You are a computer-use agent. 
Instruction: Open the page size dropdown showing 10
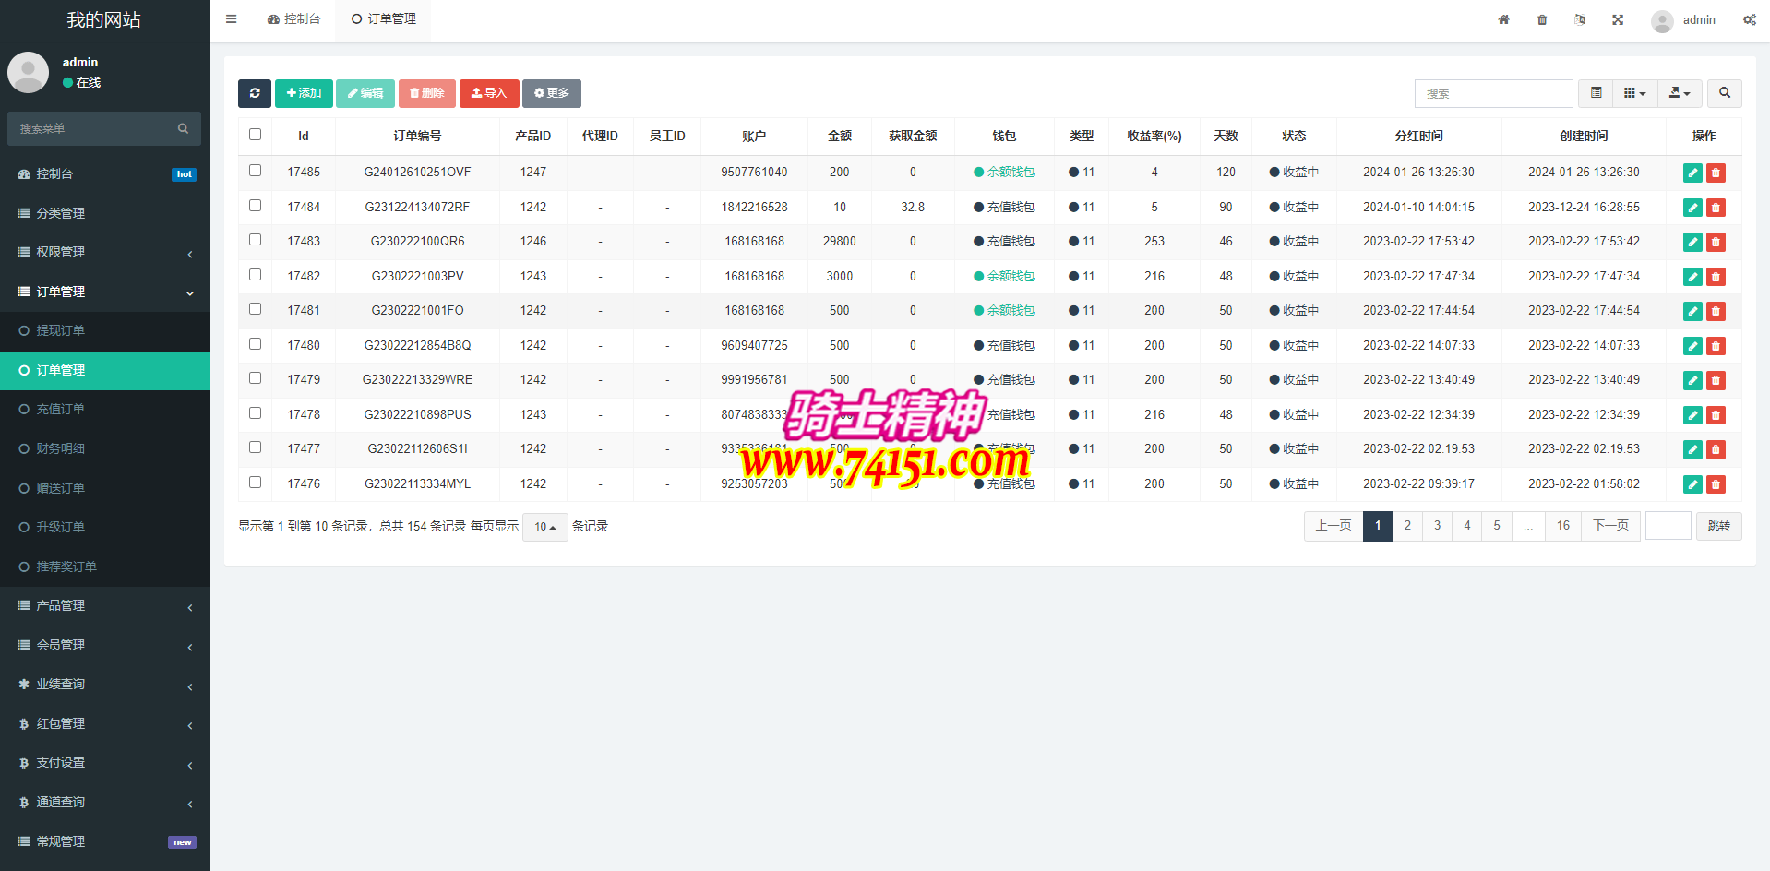pos(544,527)
